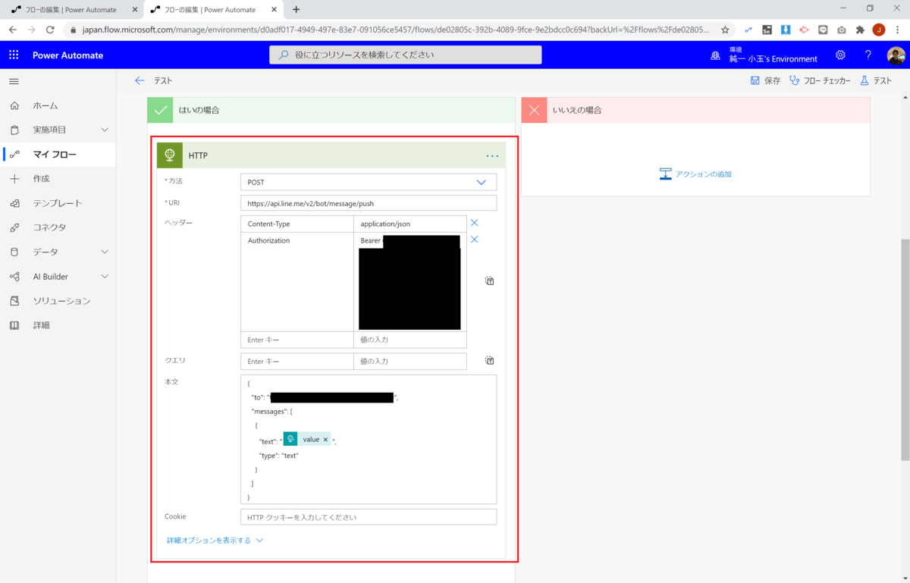Open the help question mark icon
The height and width of the screenshot is (583, 910).
click(868, 55)
